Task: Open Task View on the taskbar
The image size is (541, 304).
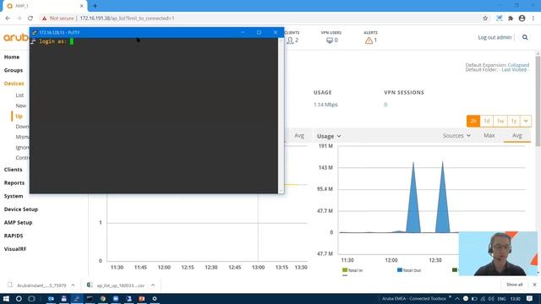Action: pyautogui.click(x=31, y=298)
